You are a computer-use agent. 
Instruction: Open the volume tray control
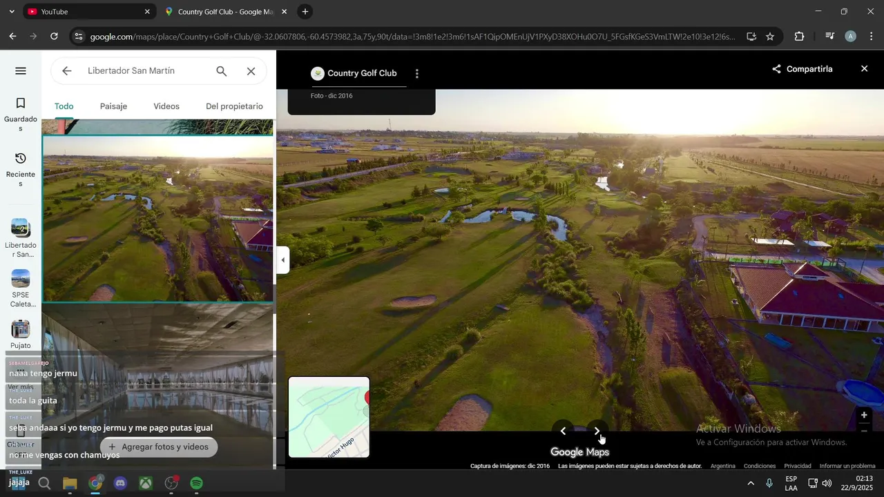tap(827, 483)
